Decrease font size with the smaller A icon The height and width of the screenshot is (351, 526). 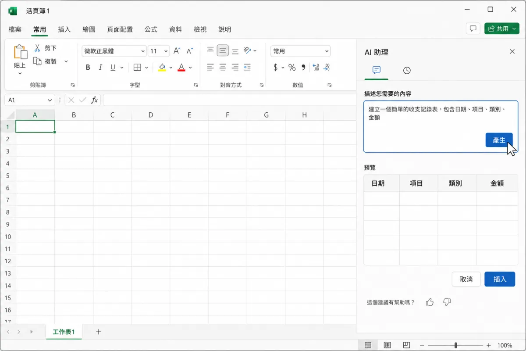click(x=190, y=51)
